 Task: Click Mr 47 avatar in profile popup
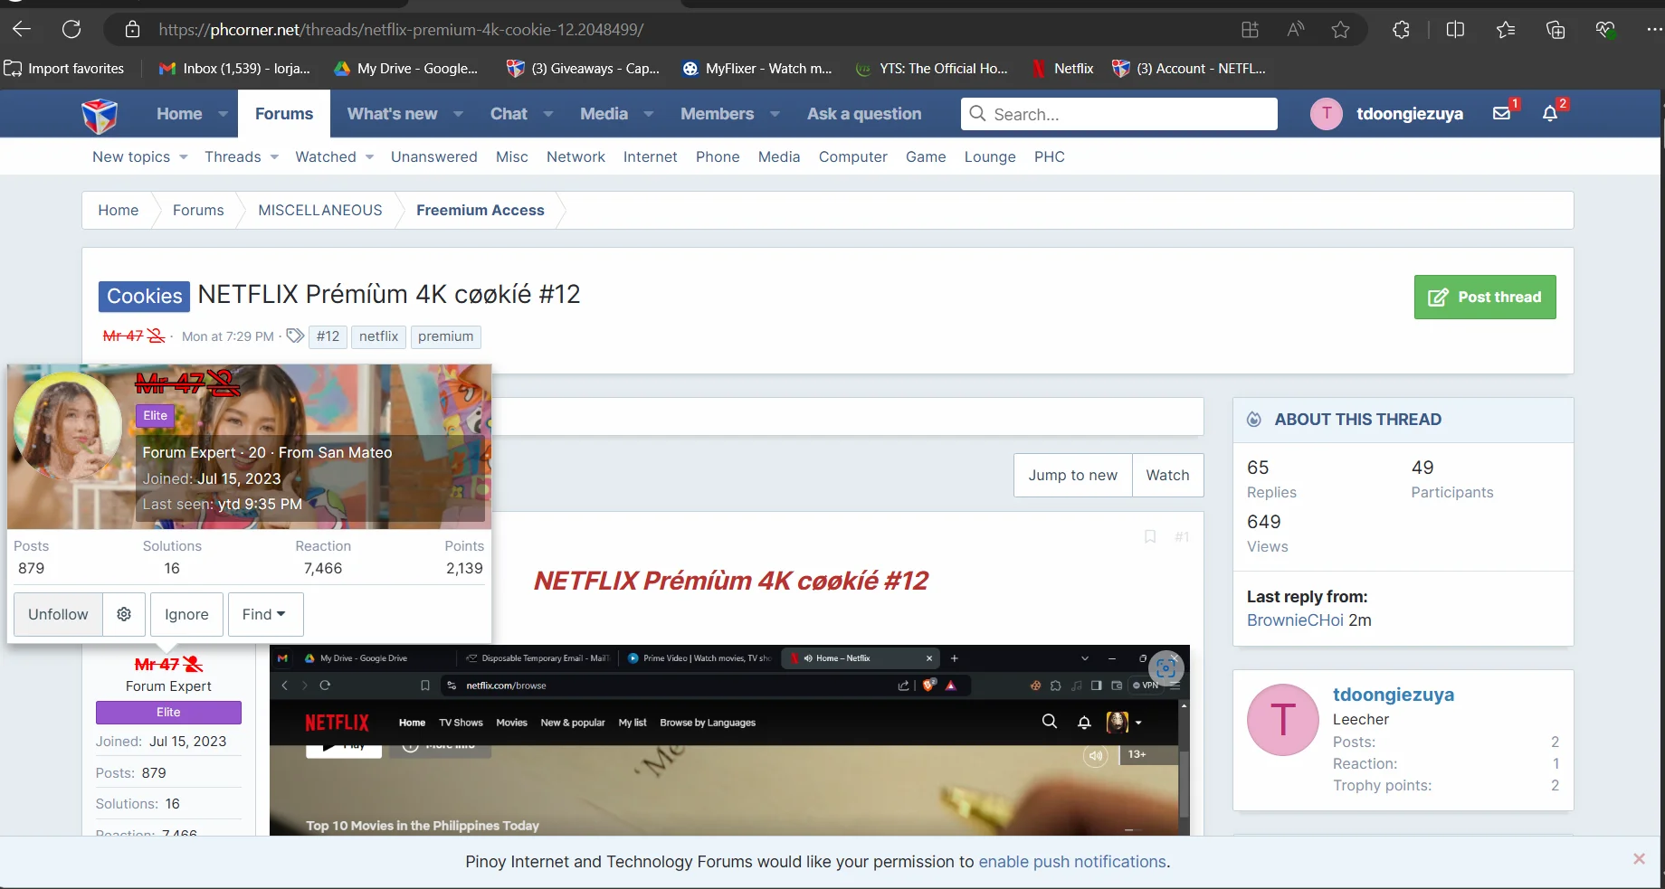(x=69, y=426)
